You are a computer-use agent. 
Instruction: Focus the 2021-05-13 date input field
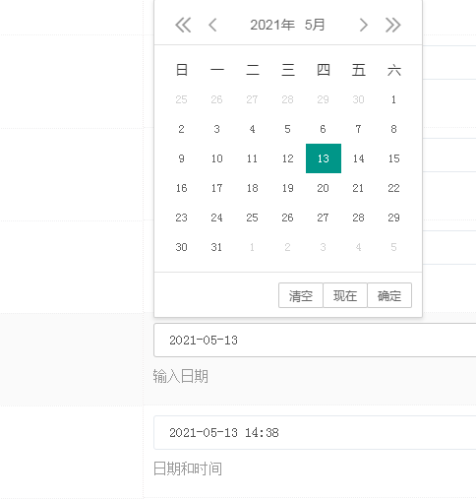coord(315,341)
